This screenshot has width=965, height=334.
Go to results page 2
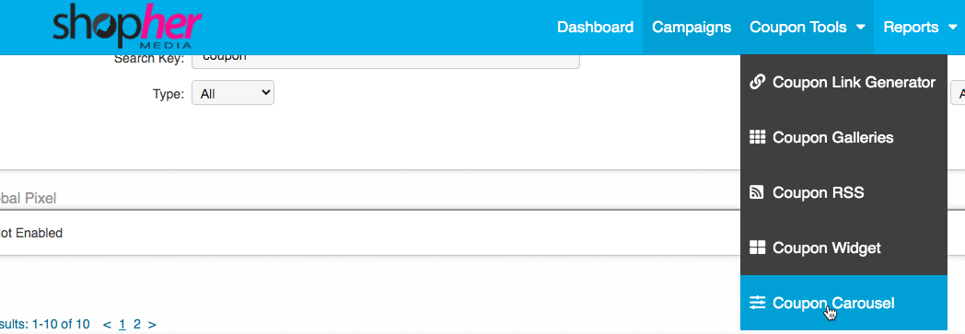tap(137, 324)
